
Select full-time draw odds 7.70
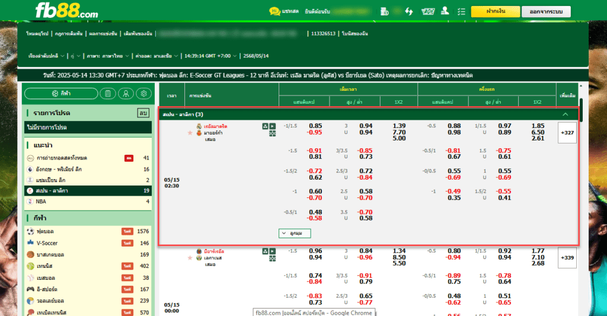tap(399, 132)
